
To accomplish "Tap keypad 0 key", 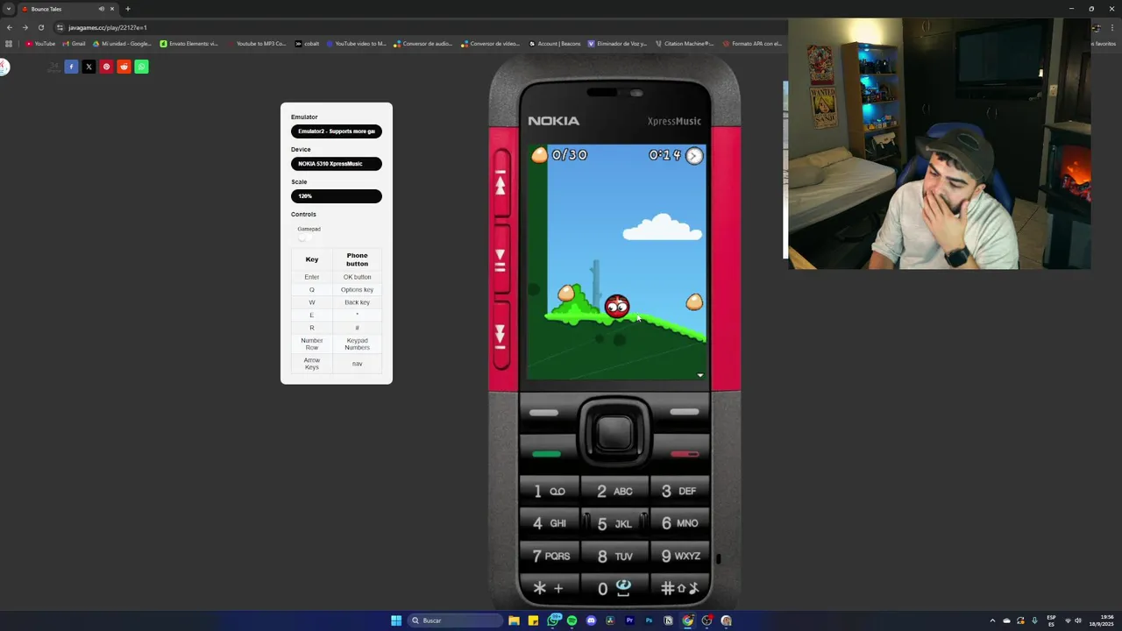I will [614, 588].
